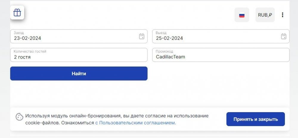Open the RUB currency selector
Viewport: 298px width, 138px height.
pyautogui.click(x=265, y=15)
